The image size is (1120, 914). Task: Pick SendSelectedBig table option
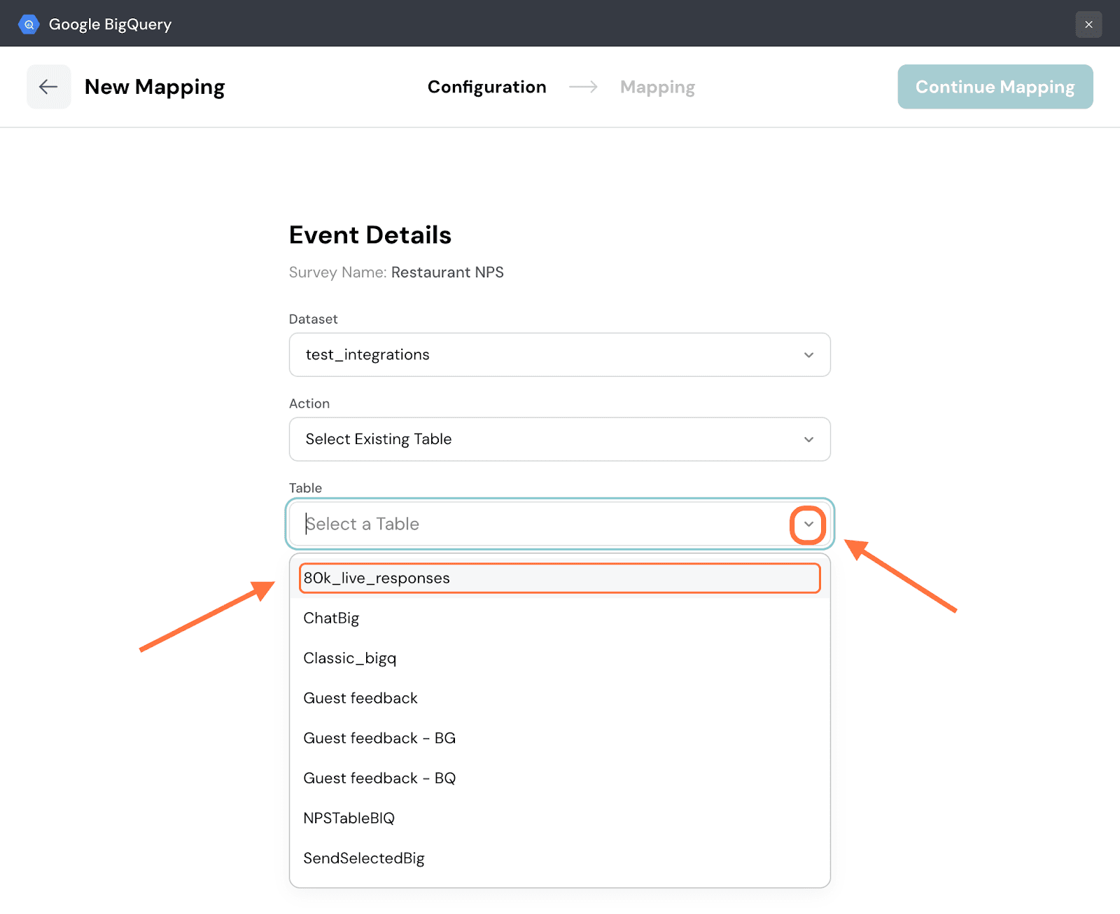[363, 858]
